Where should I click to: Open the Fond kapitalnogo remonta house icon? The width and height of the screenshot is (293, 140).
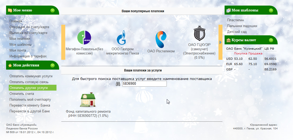pos(88,100)
